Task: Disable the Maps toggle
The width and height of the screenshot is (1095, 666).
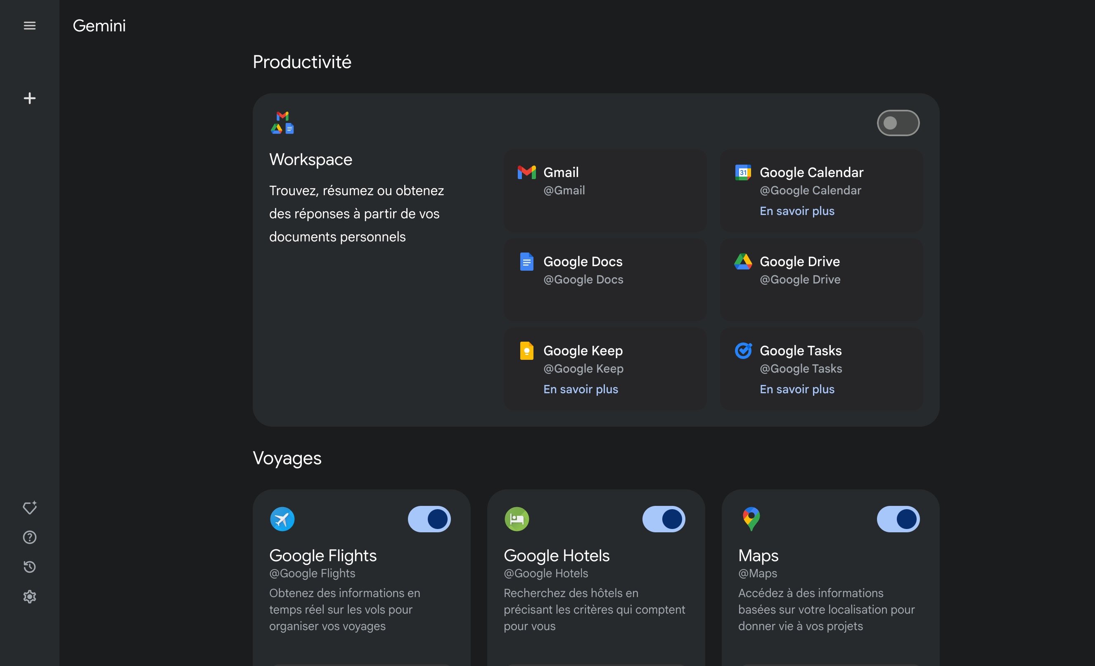Action: click(x=897, y=519)
